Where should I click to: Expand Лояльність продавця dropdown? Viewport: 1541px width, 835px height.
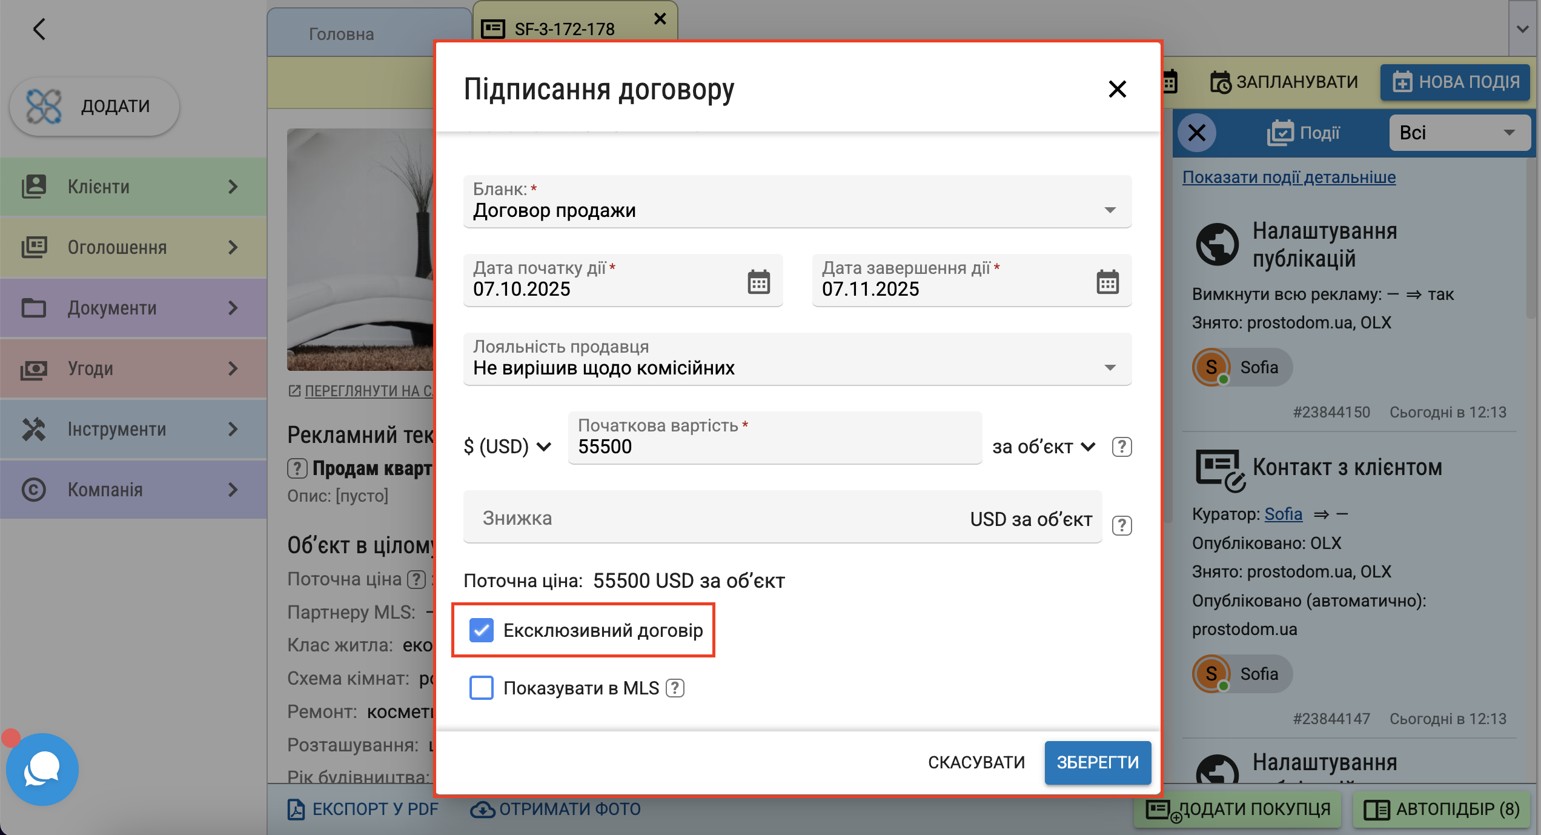pyautogui.click(x=797, y=360)
